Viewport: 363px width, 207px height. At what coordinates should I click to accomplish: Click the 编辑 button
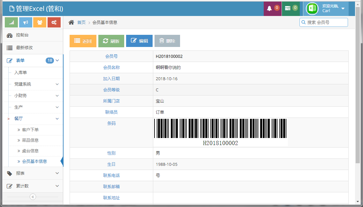pos(139,41)
